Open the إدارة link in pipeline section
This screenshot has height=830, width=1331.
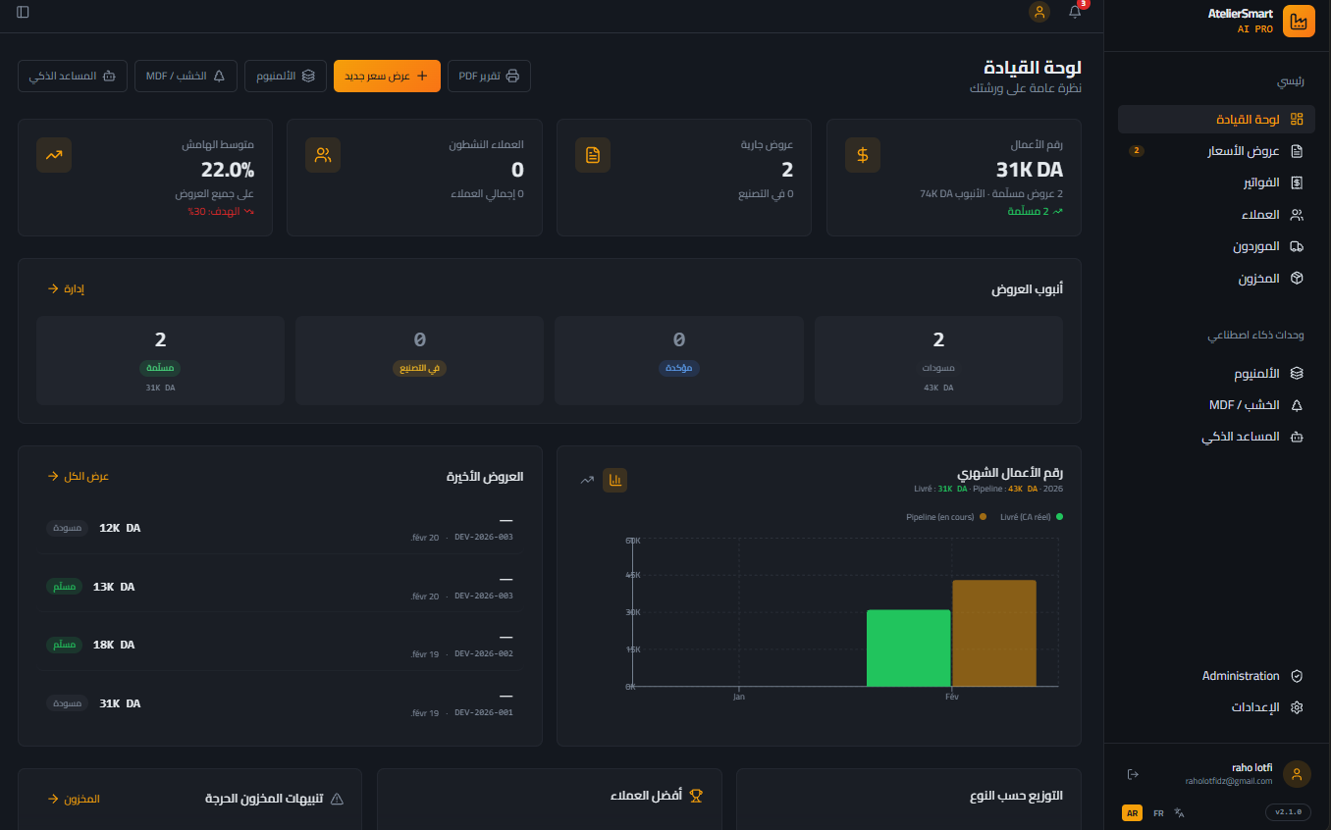(66, 288)
